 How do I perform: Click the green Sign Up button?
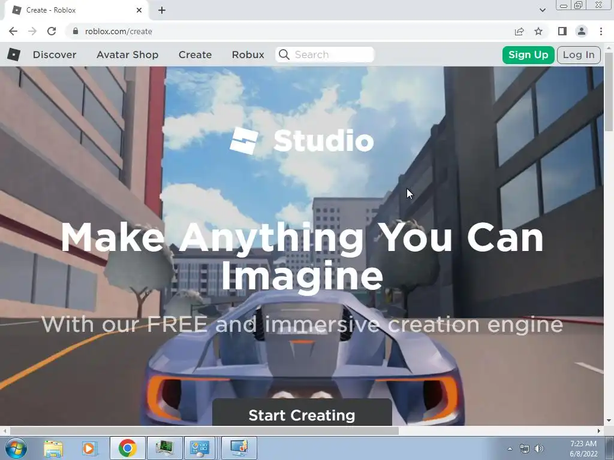pos(528,55)
